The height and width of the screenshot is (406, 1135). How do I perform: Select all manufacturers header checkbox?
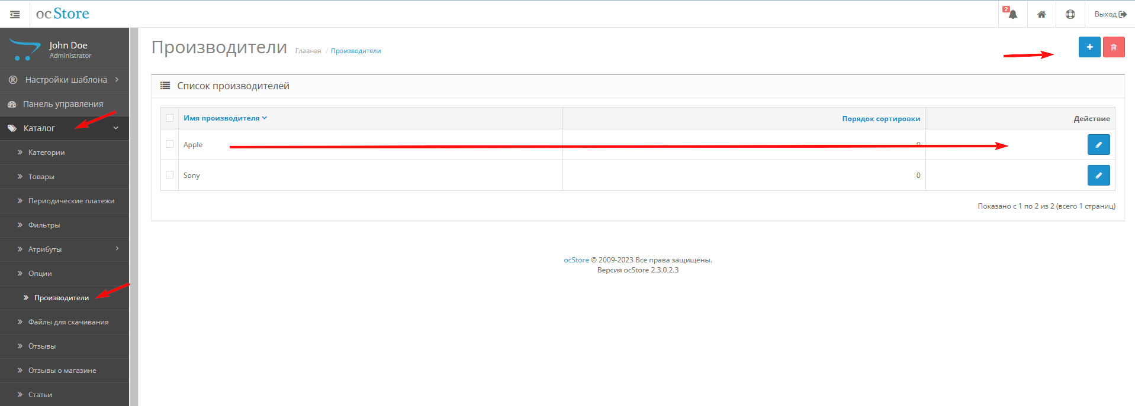click(170, 118)
